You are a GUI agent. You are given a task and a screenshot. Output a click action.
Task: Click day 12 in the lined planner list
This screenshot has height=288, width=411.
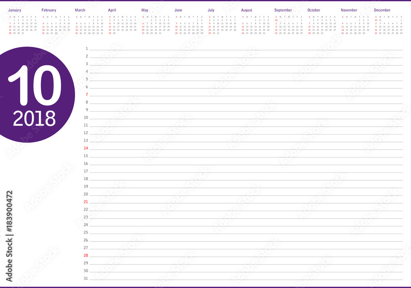[86, 133]
